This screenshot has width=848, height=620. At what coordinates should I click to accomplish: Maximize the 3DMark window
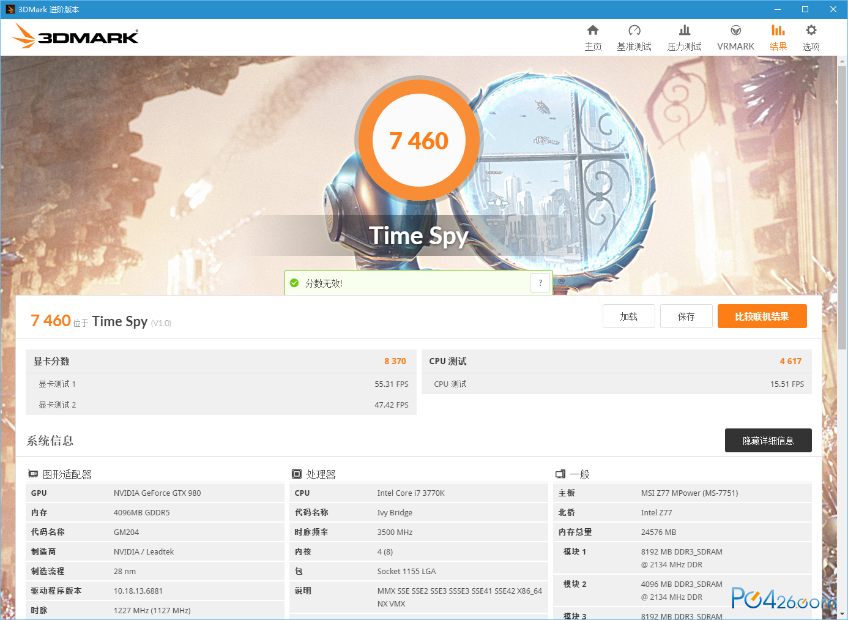coord(805,9)
